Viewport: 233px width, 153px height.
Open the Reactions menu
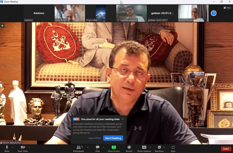[x=159, y=148]
